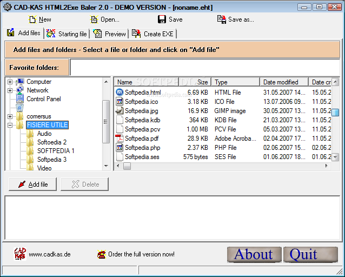Click the About button
The image size is (345, 277).
(x=254, y=254)
